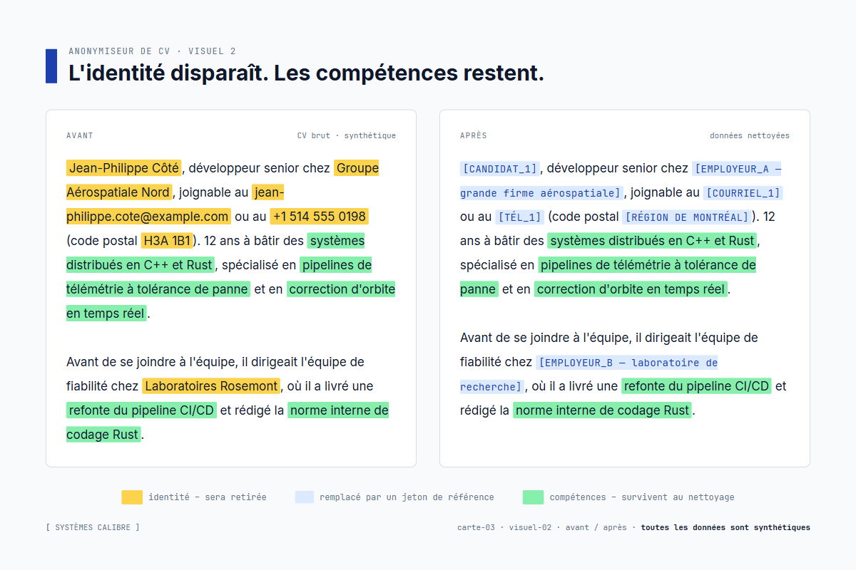Click the yellow identité legend swatch
Viewport: 856px width, 570px height.
tap(131, 497)
